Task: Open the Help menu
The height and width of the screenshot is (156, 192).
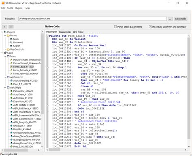Action: (x=27, y=8)
